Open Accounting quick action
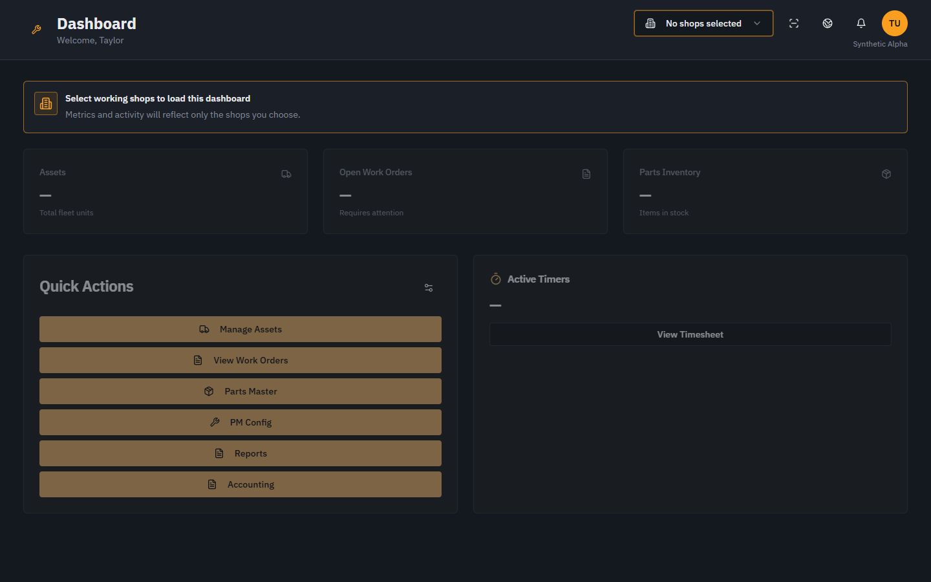Viewport: 931px width, 582px height. (x=241, y=484)
